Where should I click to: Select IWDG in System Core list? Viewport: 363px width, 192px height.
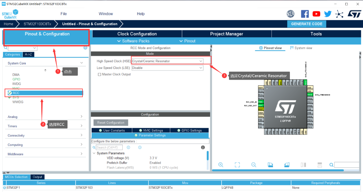pyautogui.click(x=17, y=84)
